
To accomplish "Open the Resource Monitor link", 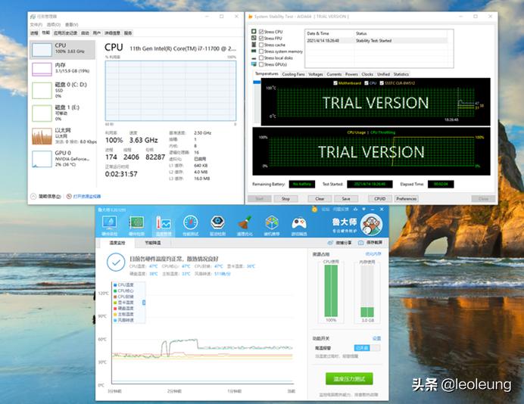I will coord(88,196).
